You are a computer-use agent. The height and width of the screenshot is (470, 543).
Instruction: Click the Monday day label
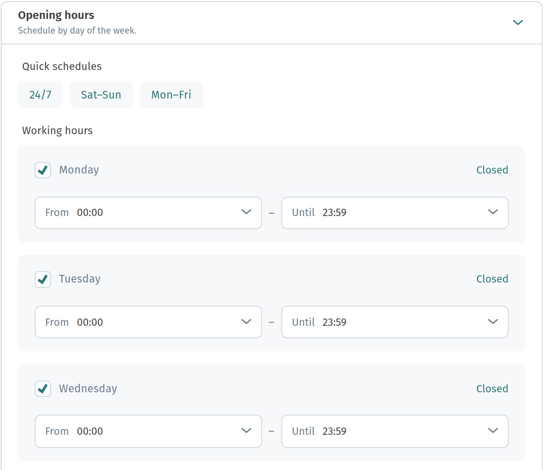pyautogui.click(x=79, y=170)
